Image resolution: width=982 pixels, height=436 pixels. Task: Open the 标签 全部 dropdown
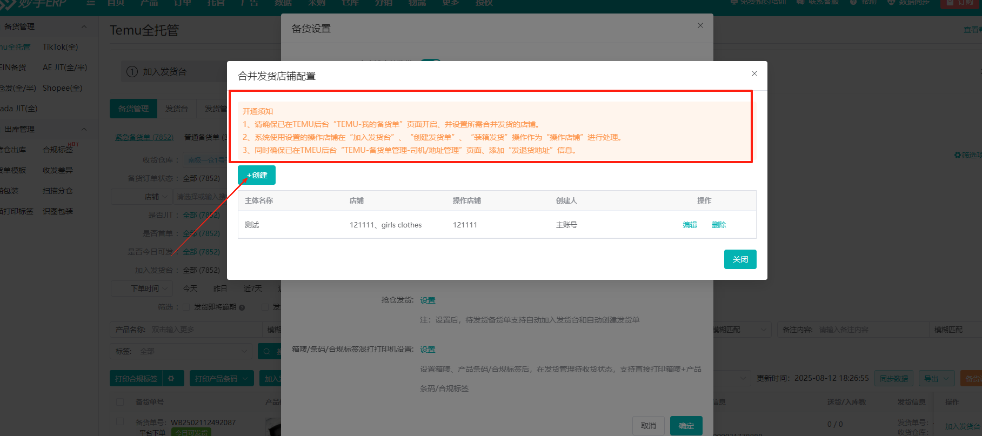[x=181, y=351]
